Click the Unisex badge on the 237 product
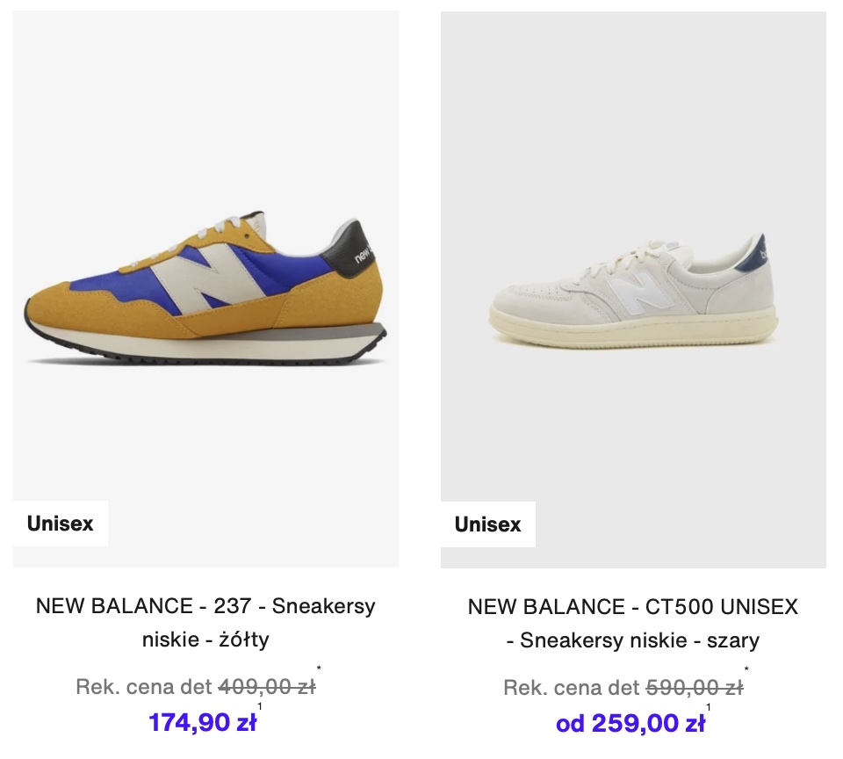This screenshot has height=759, width=843. click(x=61, y=524)
